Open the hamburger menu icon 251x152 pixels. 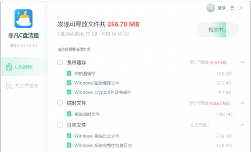(232, 7)
